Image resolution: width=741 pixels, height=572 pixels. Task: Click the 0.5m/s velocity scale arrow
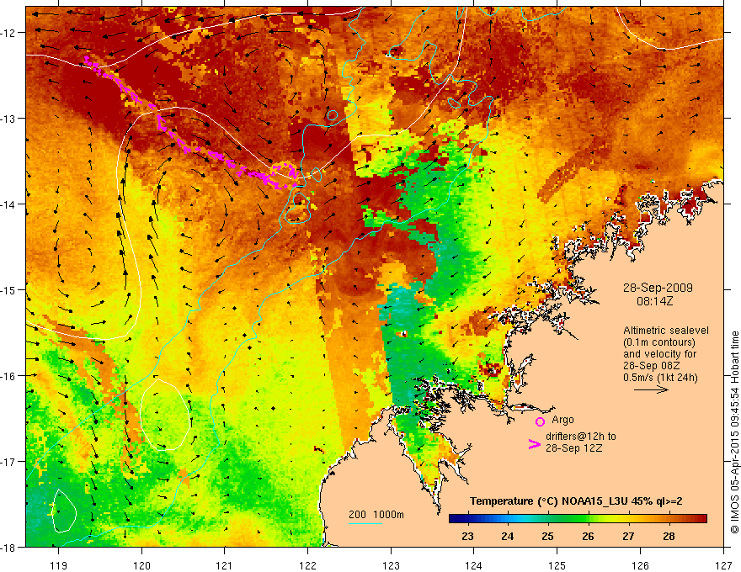[651, 389]
